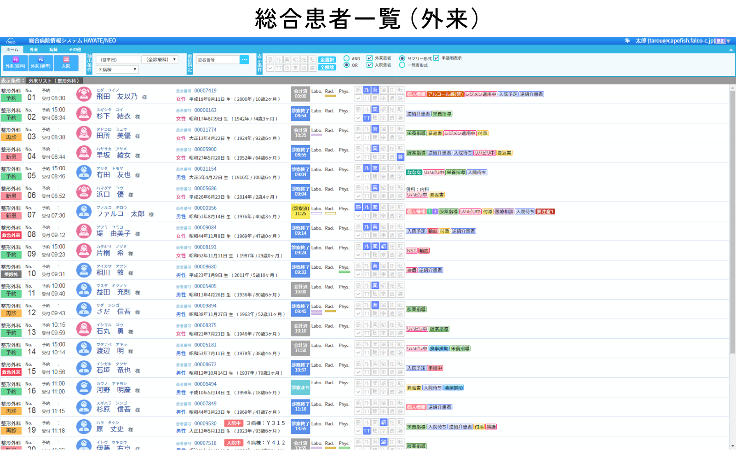
Task: Toggle the 紹 filter icon in 表示条件 panel
Action: click(x=295, y=59)
